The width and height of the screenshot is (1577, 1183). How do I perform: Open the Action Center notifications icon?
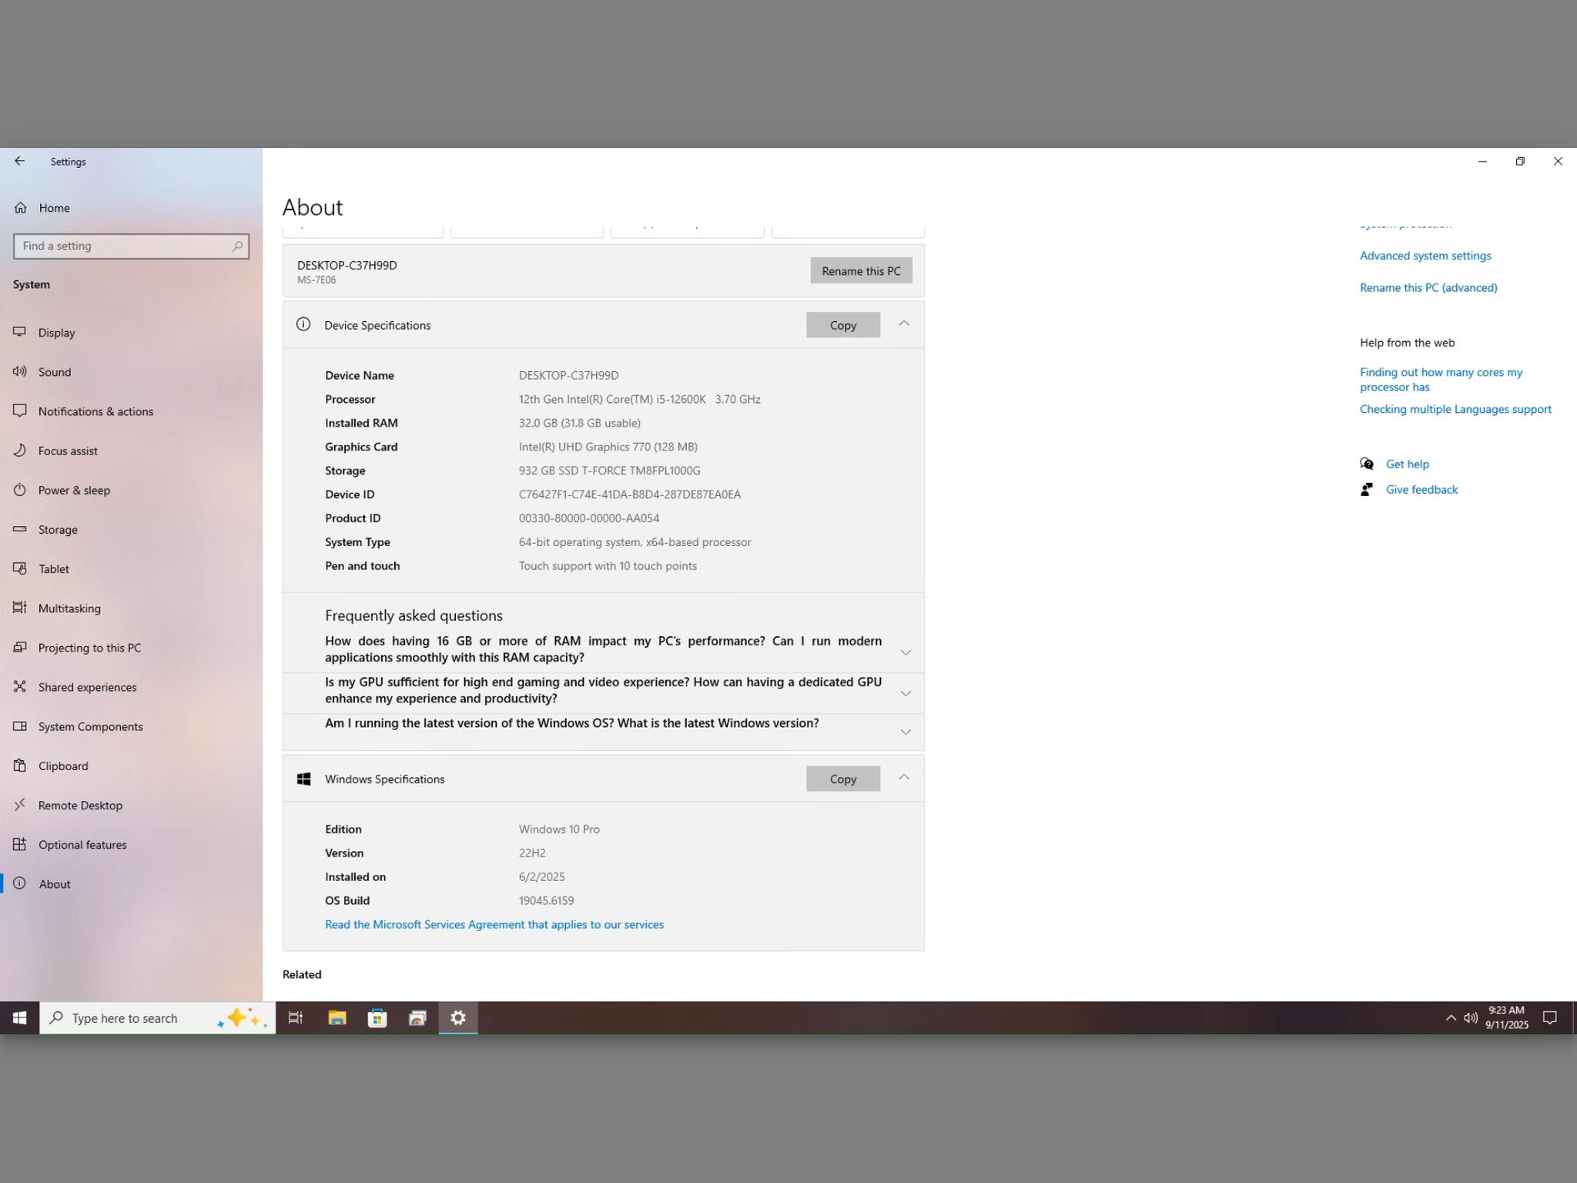(x=1550, y=1018)
